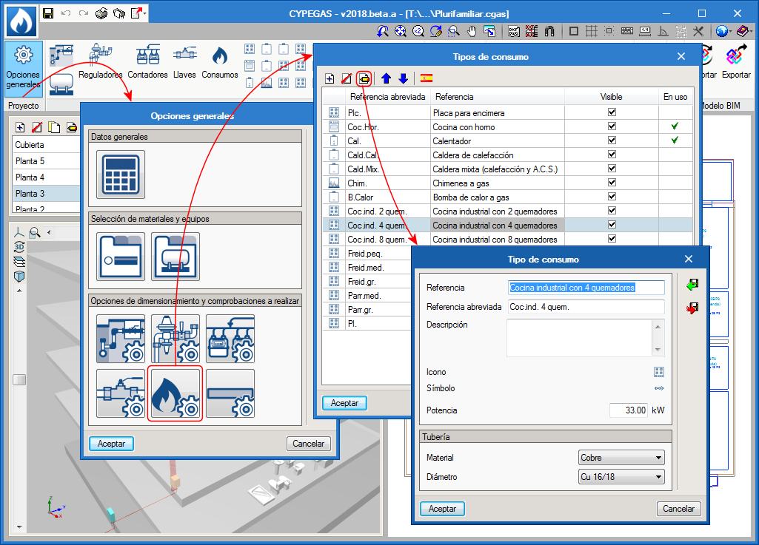
Task: Click Cancelar in Opciones generales dialog
Action: tap(308, 444)
